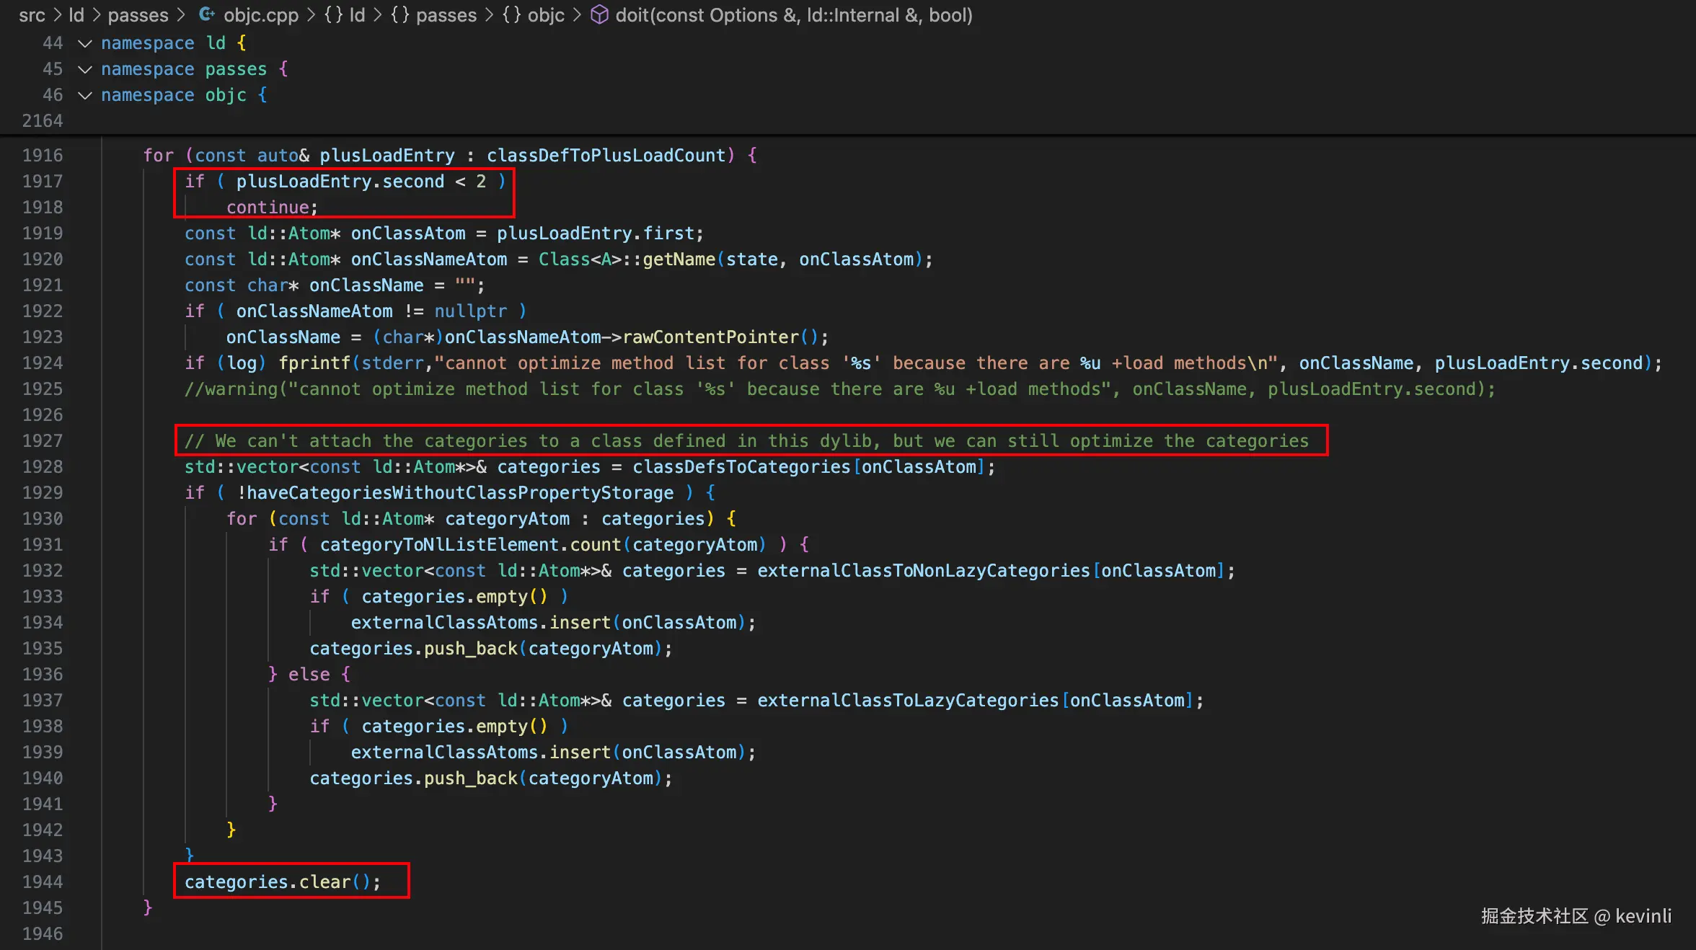Click the cube method icon before doit
Screen dimensions: 1696x950
click(x=599, y=14)
